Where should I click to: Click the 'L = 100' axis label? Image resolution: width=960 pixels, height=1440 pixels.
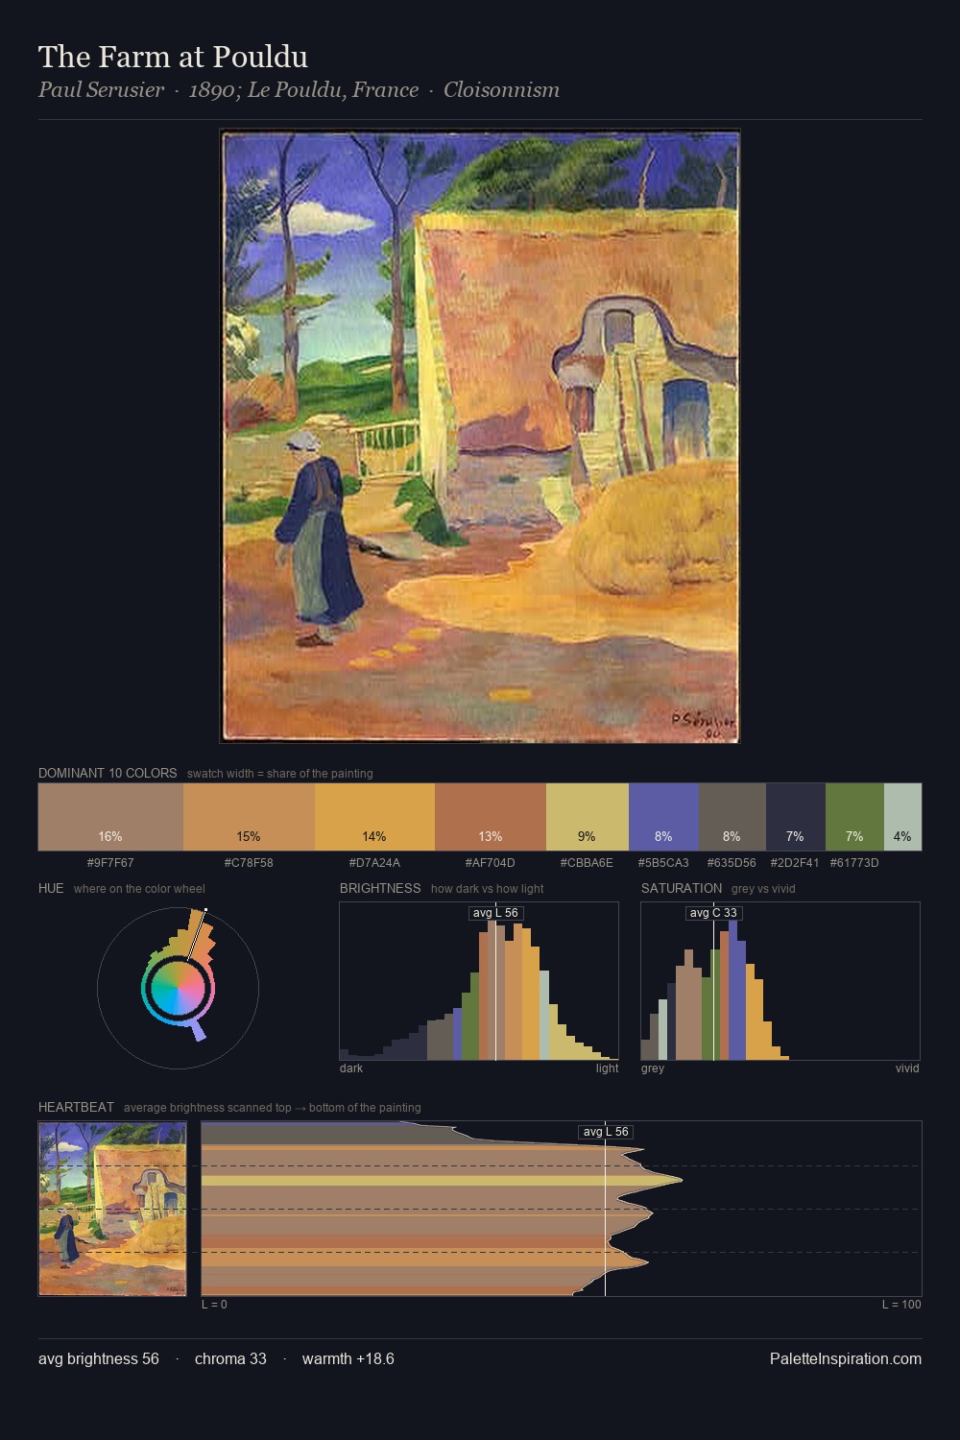coord(901,1305)
